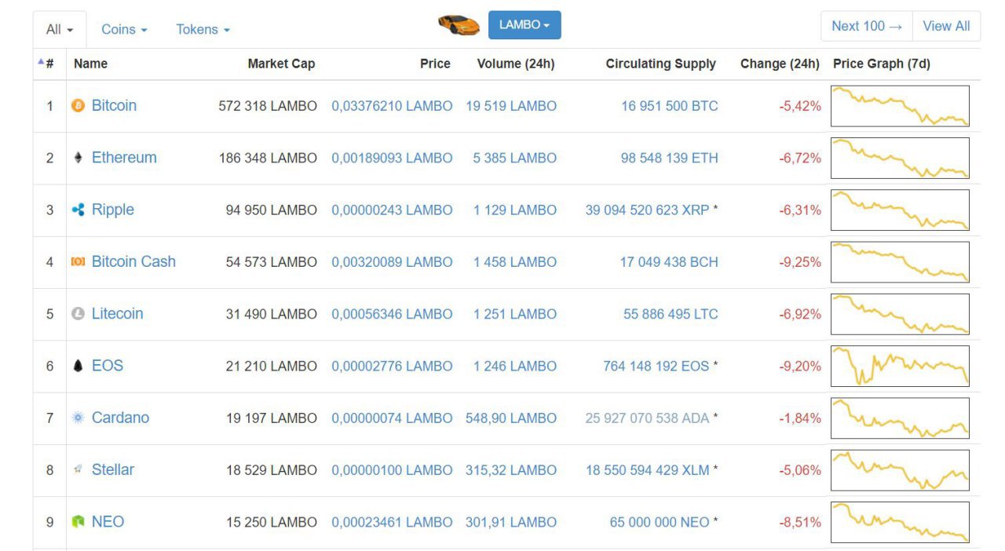Click Ethereum price 0,00189093 LAMBO
This screenshot has width=1005, height=551.
tap(392, 158)
